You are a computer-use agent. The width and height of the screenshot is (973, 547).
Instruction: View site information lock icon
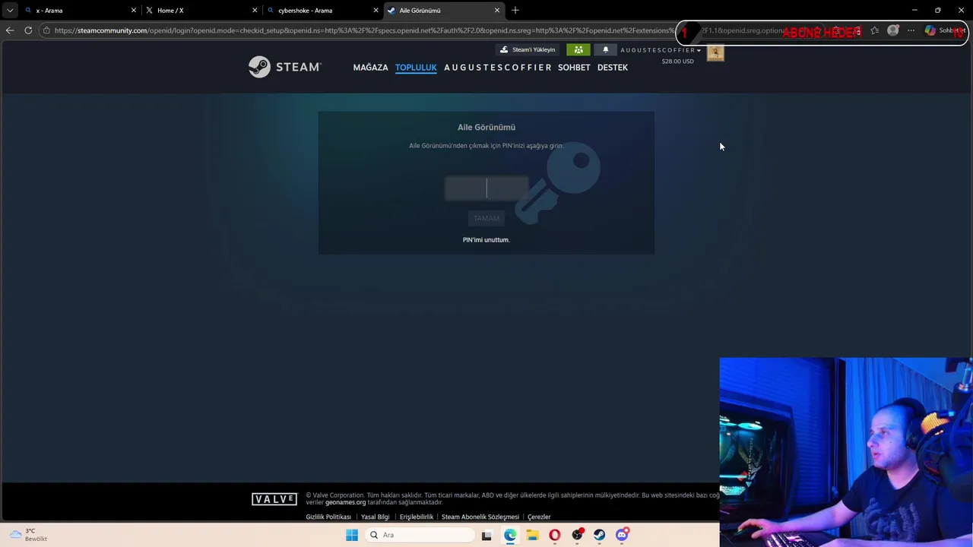pos(46,30)
